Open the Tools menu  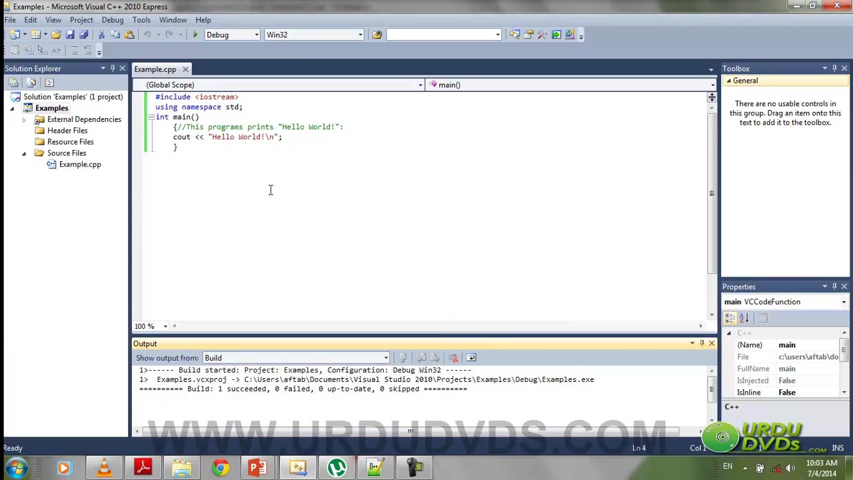pyautogui.click(x=141, y=20)
